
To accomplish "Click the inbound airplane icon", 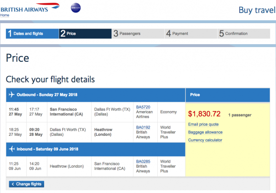I will pos(11,149).
